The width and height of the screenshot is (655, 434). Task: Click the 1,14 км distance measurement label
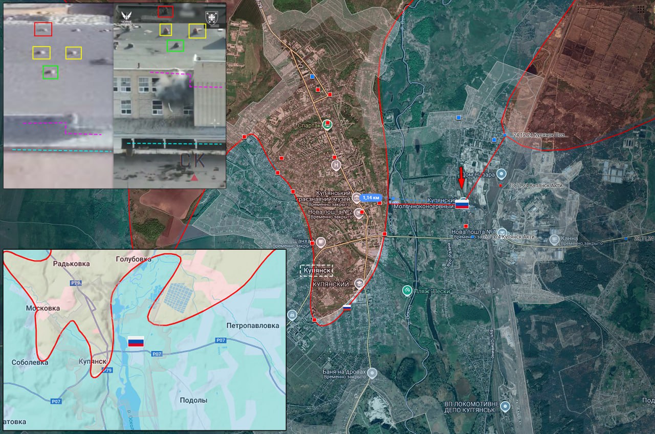coord(370,198)
